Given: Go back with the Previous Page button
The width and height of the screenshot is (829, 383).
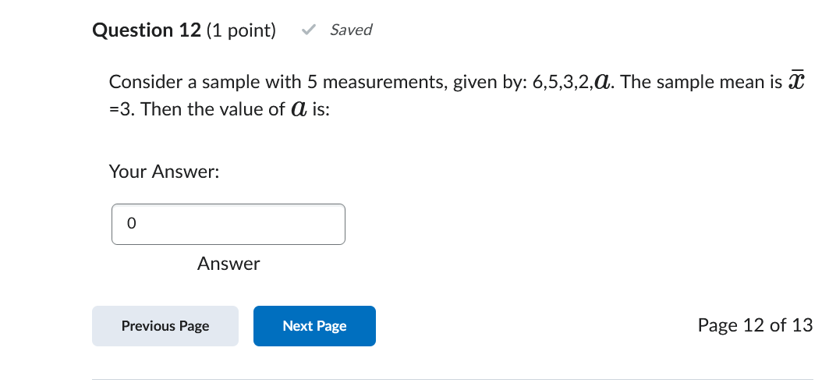Looking at the screenshot, I should pos(165,326).
